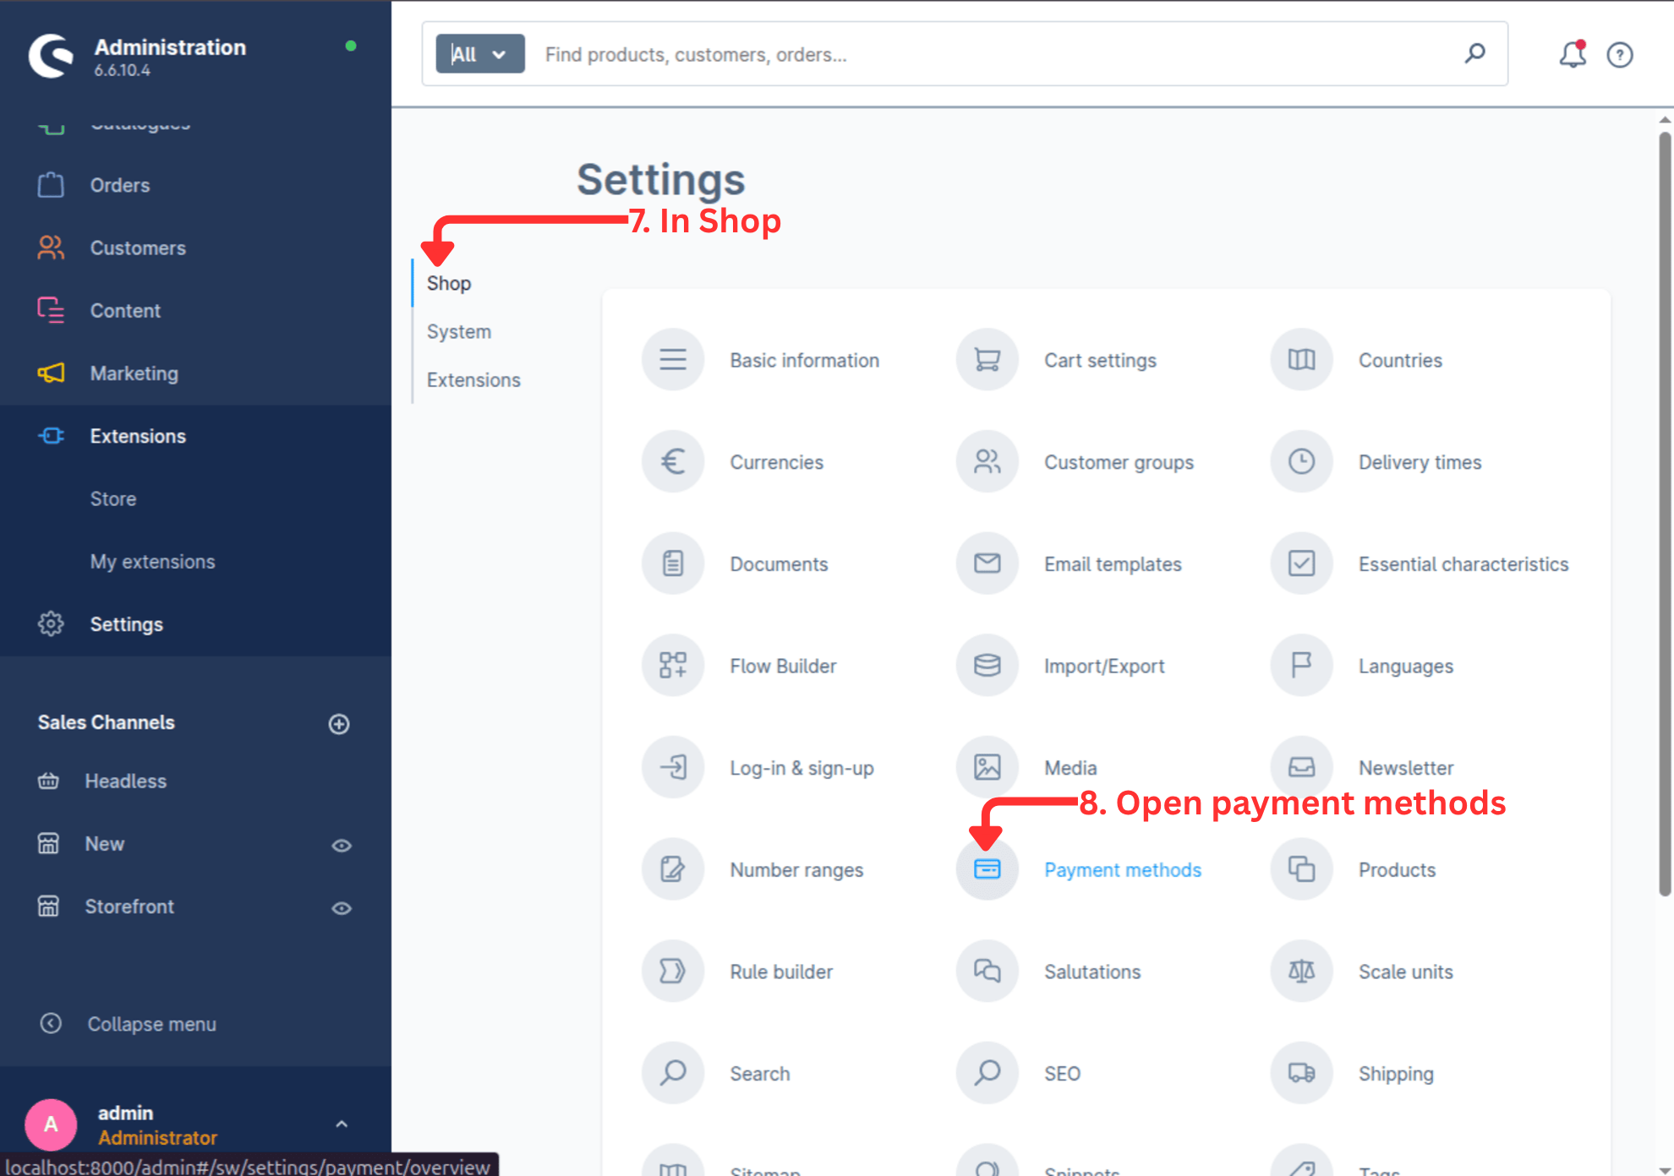Collapse the sidebar menu
Screen dimensions: 1674x1176
click(127, 1024)
